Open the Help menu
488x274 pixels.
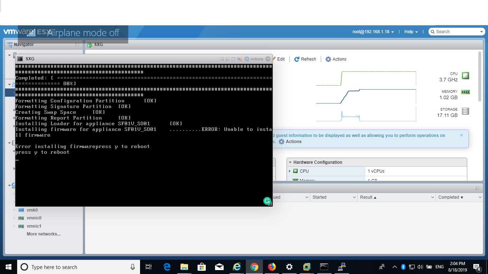tap(411, 32)
